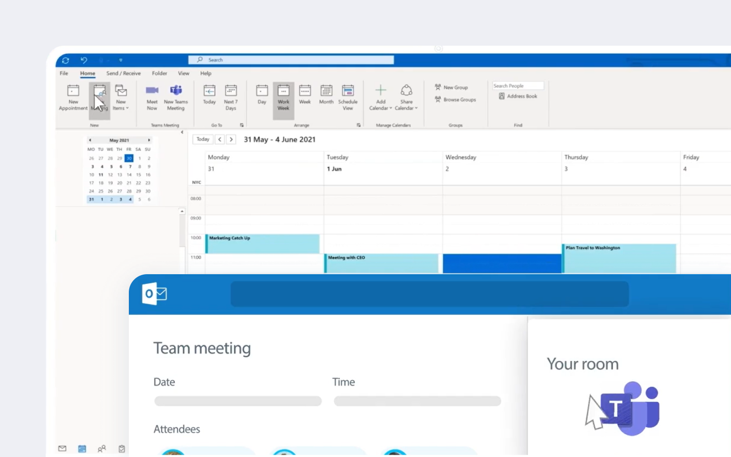Viewport: 731px width, 457px height.
Task: Open the Address Book
Action: (x=518, y=96)
